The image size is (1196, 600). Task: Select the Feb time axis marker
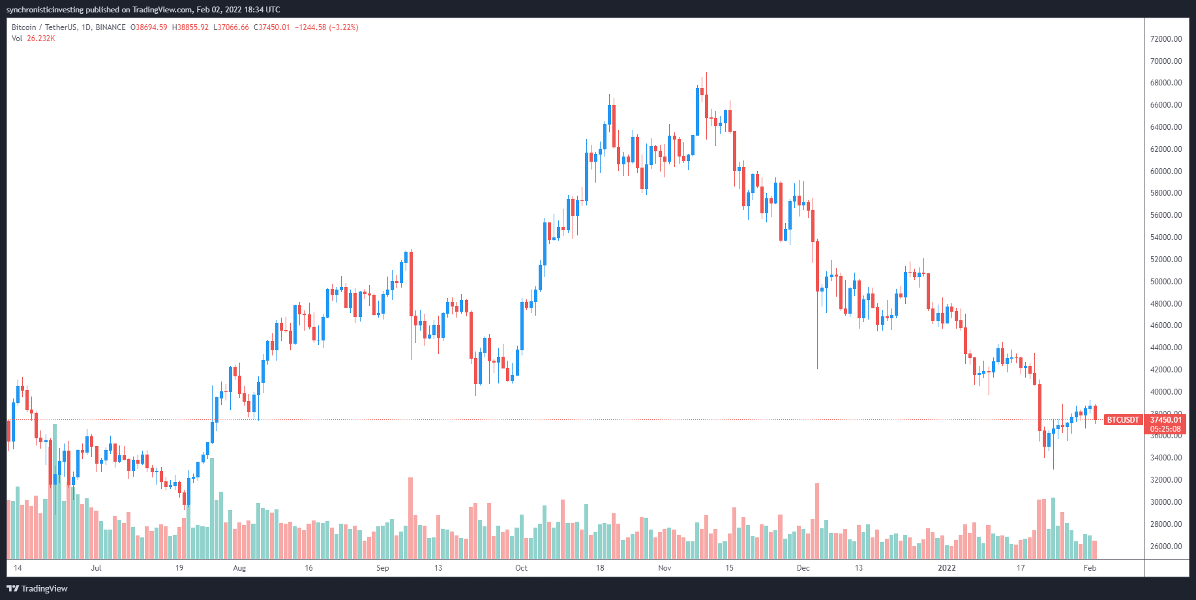click(1090, 568)
